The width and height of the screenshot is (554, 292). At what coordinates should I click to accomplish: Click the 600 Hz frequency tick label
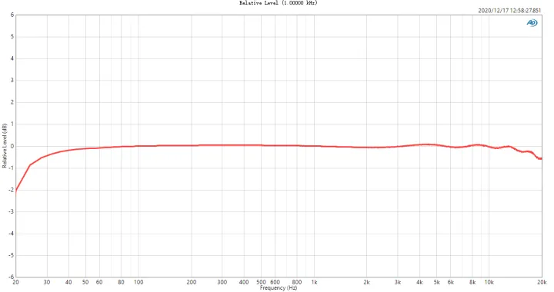click(x=275, y=282)
